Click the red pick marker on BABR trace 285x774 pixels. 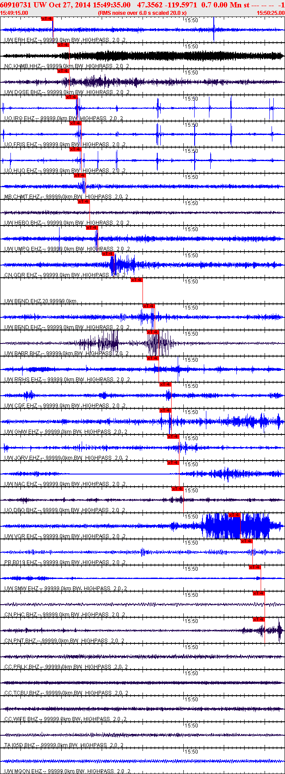[x=153, y=332]
